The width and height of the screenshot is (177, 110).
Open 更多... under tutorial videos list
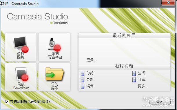coord(143,86)
